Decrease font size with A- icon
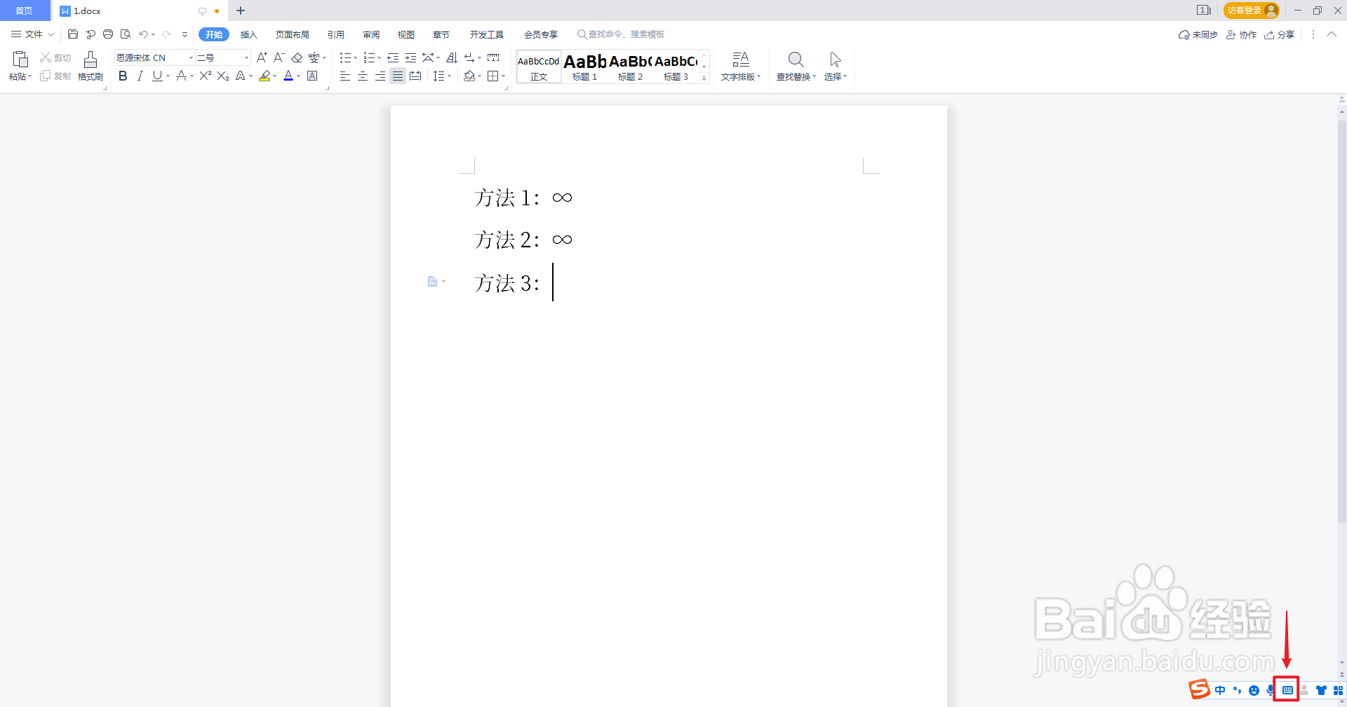This screenshot has width=1347, height=707. pos(279,57)
